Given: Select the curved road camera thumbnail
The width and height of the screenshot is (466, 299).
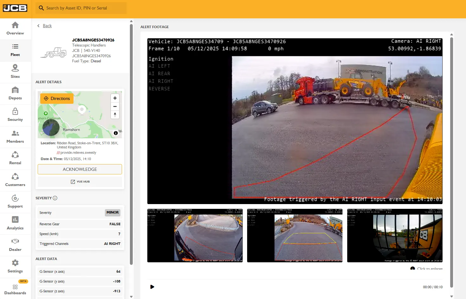Looking at the screenshot, I should click(x=195, y=235).
